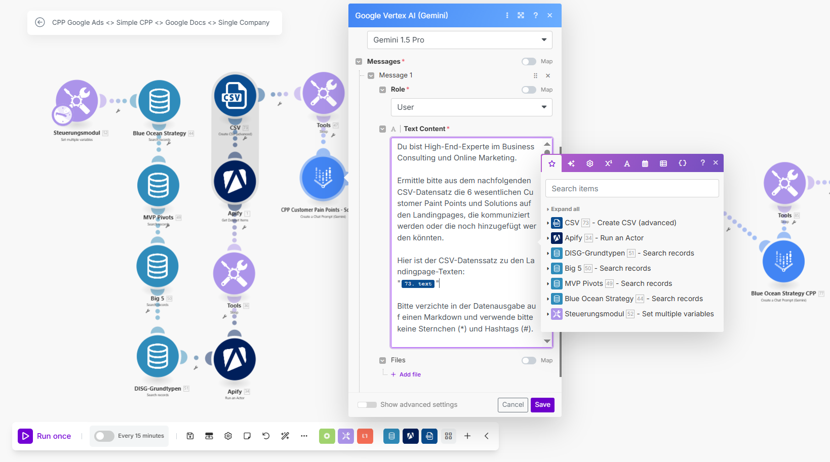Expand the CSV Create CSV (advanced) item
830x462 pixels.
click(547, 223)
